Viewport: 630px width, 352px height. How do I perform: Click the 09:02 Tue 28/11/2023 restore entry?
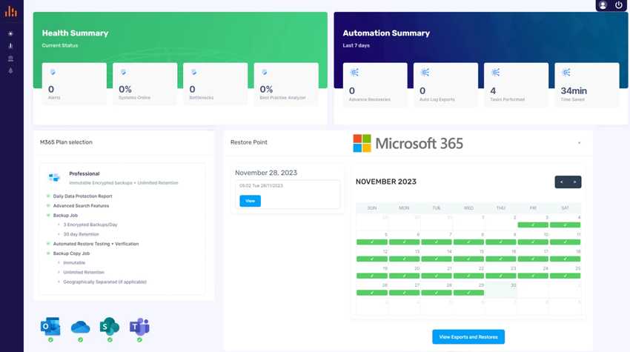click(261, 186)
